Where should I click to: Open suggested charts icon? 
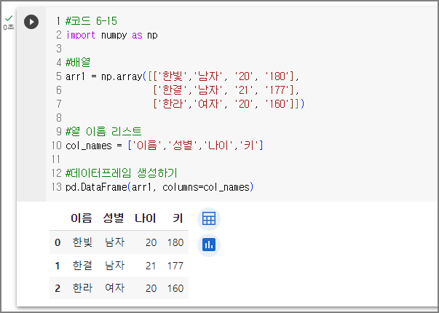tap(209, 245)
